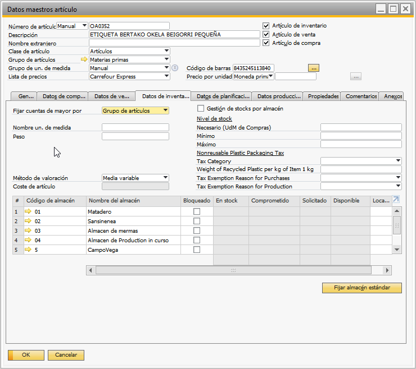The image size is (416, 369).
Task: Click Nonreusable Plastic Packaging Tax link
Action: (x=241, y=153)
